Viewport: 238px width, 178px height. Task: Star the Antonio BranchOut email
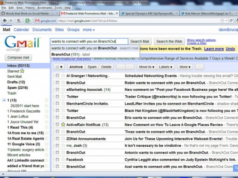pyautogui.click(x=63, y=152)
